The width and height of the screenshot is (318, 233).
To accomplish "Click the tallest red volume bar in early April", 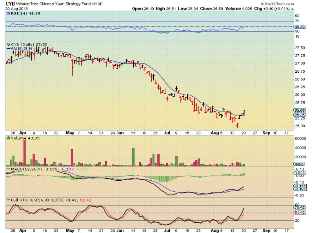I will tap(25, 153).
